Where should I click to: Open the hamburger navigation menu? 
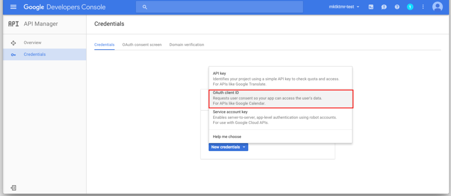pos(13,7)
